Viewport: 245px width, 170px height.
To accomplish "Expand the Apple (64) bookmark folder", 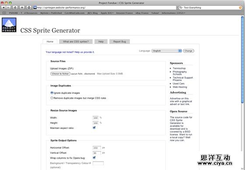I will click(x=107, y=13).
